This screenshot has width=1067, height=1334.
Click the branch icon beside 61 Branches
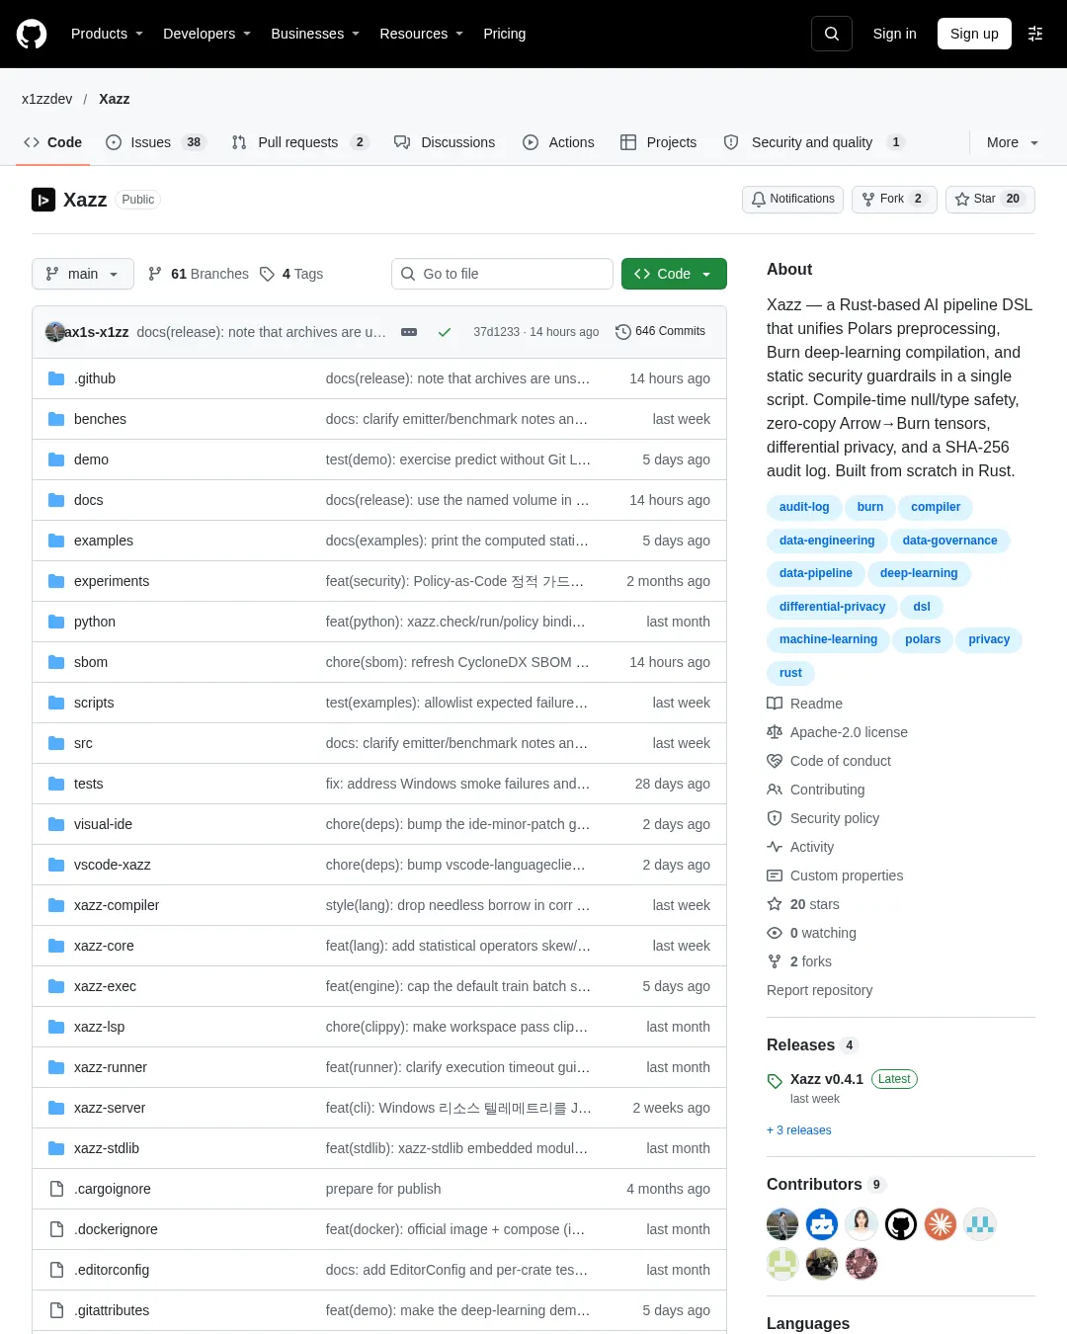[155, 274]
